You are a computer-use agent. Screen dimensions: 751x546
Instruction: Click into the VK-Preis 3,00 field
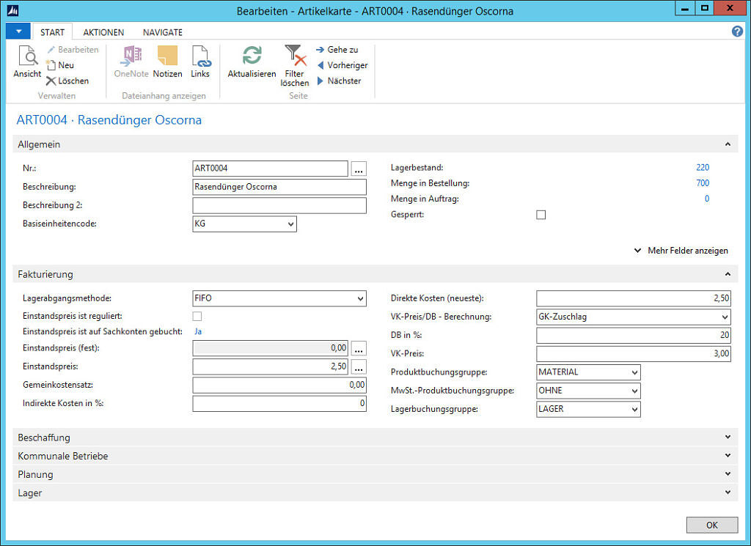(634, 354)
